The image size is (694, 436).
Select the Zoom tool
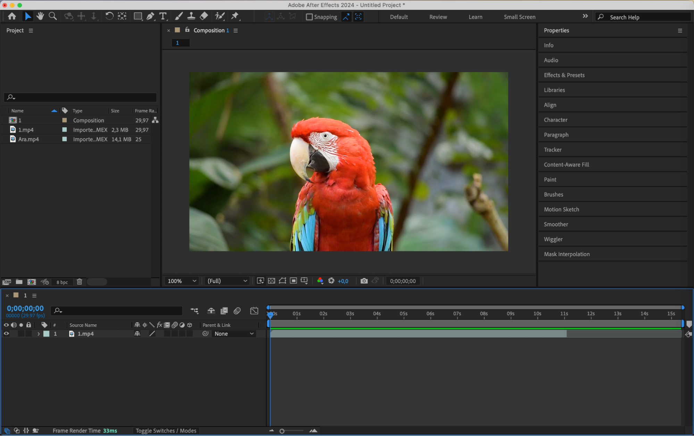tap(53, 16)
